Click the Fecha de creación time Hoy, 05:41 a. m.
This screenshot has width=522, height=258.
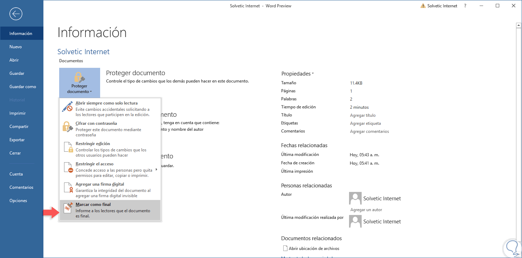coord(364,163)
